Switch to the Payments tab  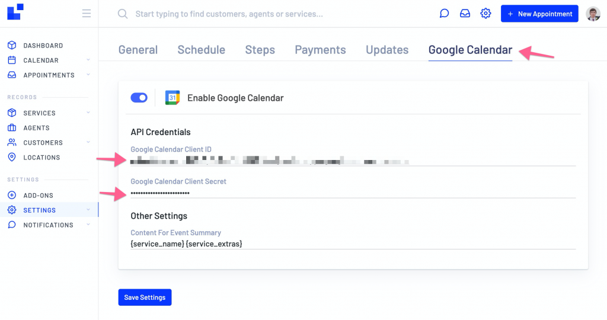[320, 50]
